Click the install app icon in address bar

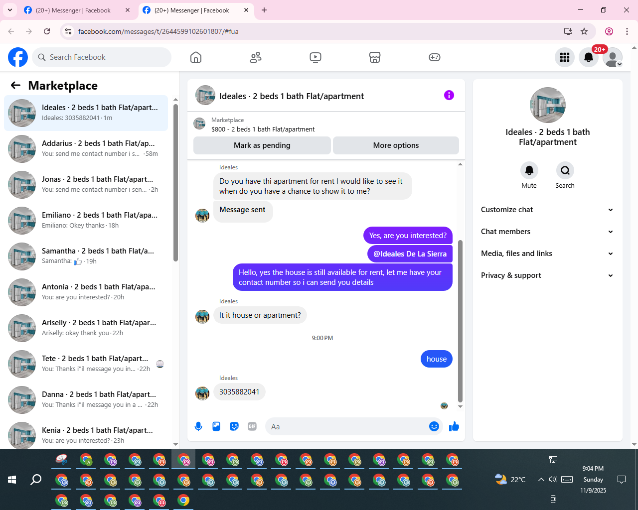pyautogui.click(x=568, y=31)
